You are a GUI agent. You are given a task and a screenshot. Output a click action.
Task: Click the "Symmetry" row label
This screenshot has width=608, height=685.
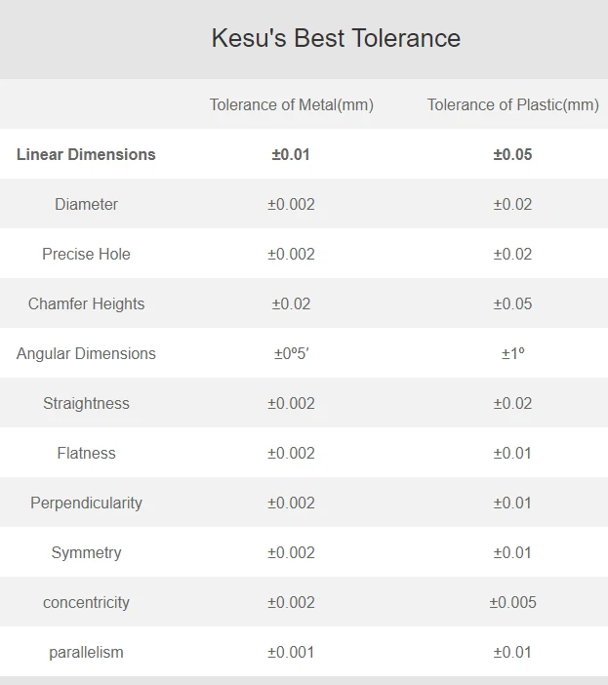coord(86,552)
